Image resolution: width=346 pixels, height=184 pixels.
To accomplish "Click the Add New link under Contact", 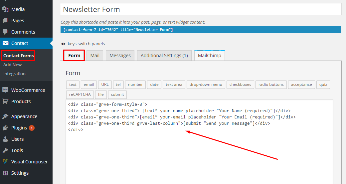I will click(13, 65).
